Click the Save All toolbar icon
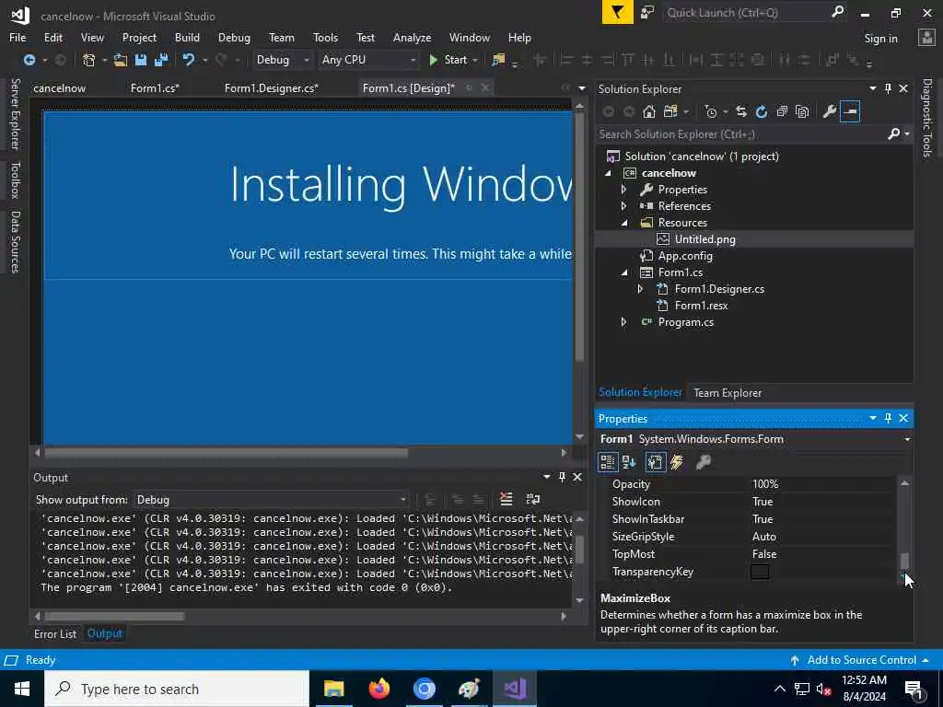This screenshot has height=707, width=943. coord(161,60)
